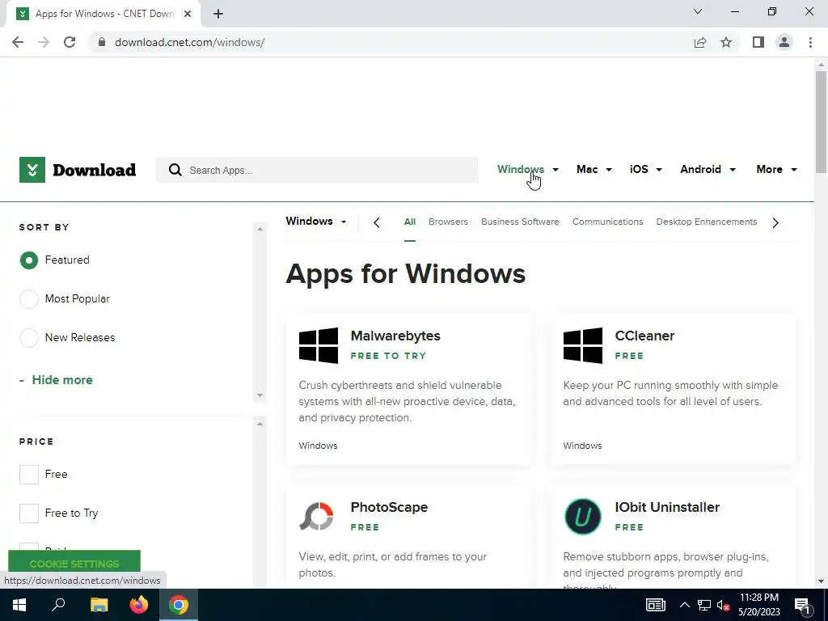Select the Most Popular sort option
Viewport: 828px width, 621px height.
tap(29, 299)
